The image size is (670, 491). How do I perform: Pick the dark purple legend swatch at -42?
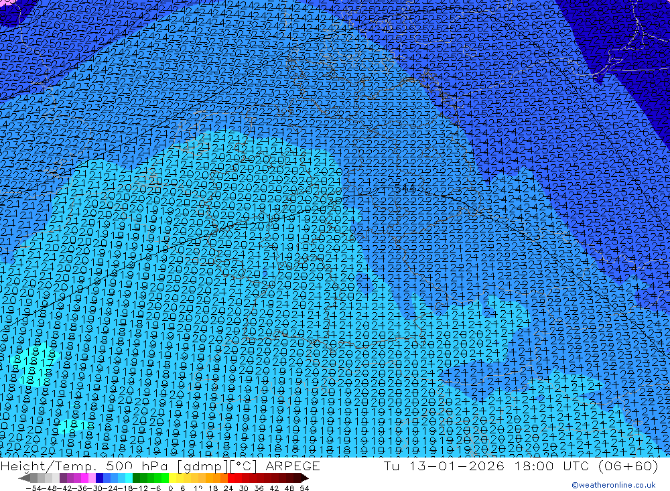(x=63, y=478)
